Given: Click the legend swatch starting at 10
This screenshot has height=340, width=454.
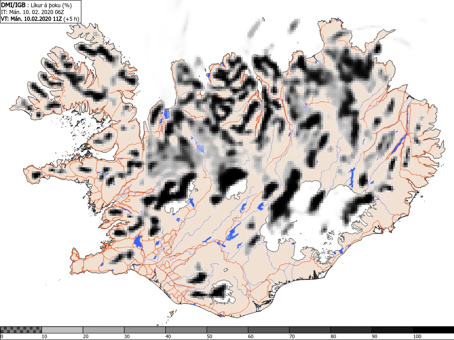Looking at the screenshot, I should [62, 330].
